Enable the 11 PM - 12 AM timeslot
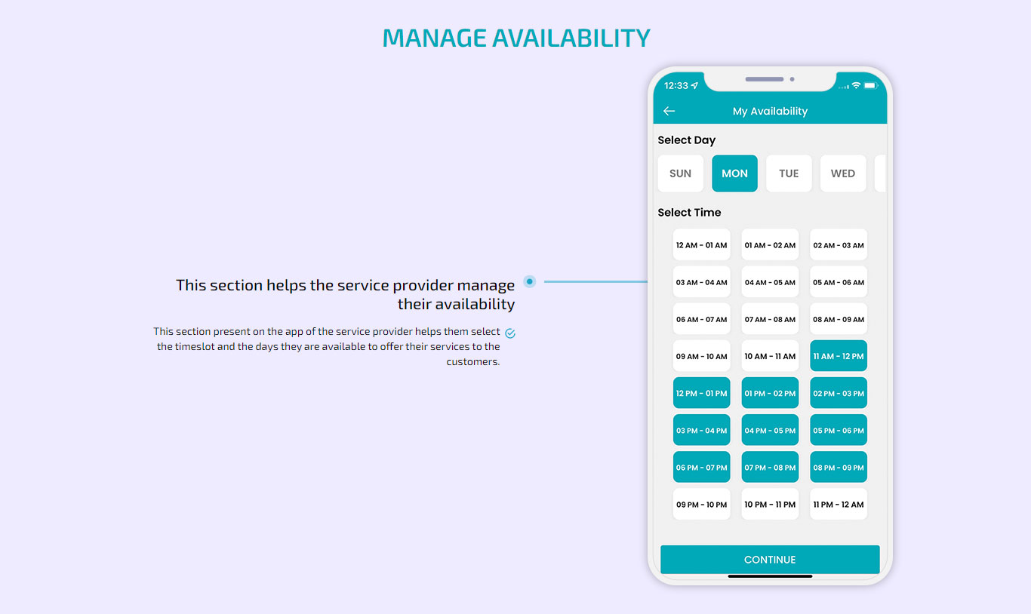The image size is (1031, 614). (x=839, y=504)
